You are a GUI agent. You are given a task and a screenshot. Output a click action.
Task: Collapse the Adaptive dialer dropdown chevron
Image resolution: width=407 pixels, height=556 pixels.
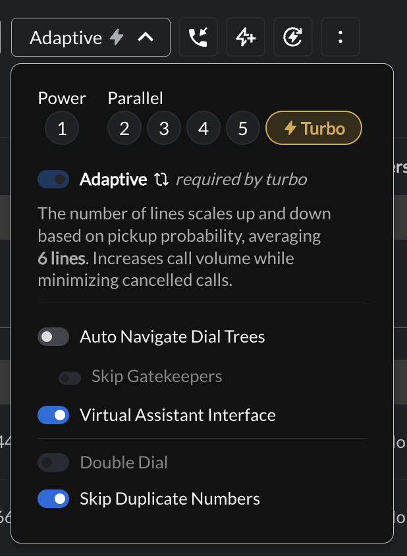146,38
